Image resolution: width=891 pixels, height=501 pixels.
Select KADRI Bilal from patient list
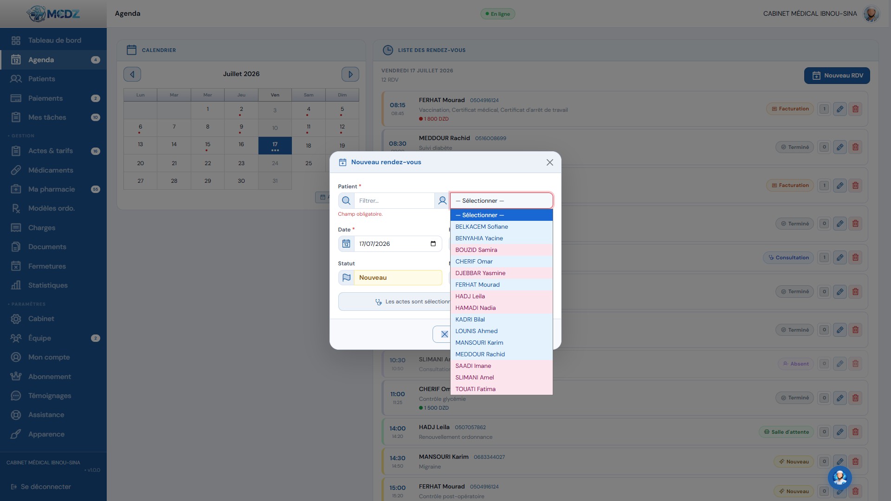pyautogui.click(x=502, y=320)
